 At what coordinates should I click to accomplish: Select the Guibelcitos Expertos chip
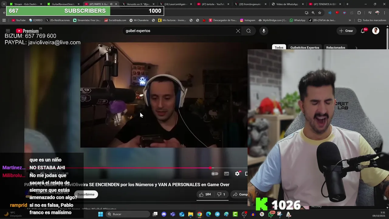tap(305, 47)
